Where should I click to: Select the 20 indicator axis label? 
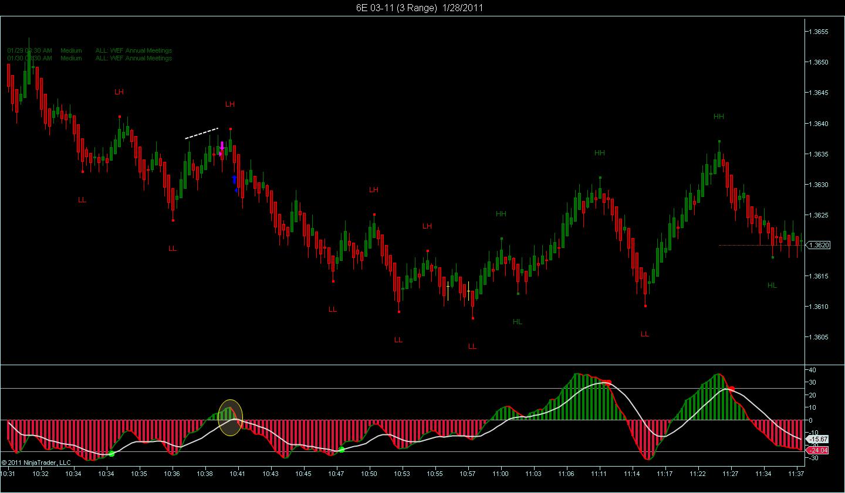pos(813,395)
